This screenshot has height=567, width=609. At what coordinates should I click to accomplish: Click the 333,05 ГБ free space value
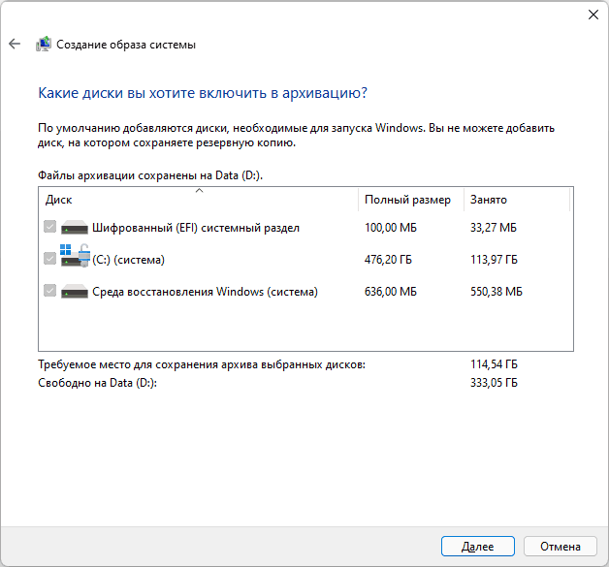tap(494, 383)
